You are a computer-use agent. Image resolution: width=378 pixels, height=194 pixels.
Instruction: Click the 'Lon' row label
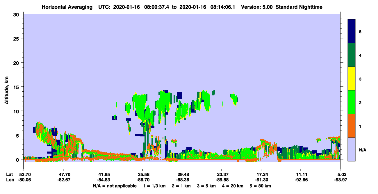pos(10,180)
